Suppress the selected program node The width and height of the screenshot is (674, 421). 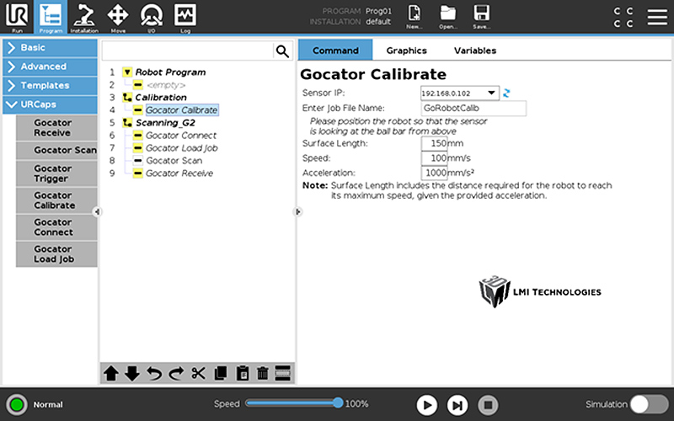[x=283, y=373]
